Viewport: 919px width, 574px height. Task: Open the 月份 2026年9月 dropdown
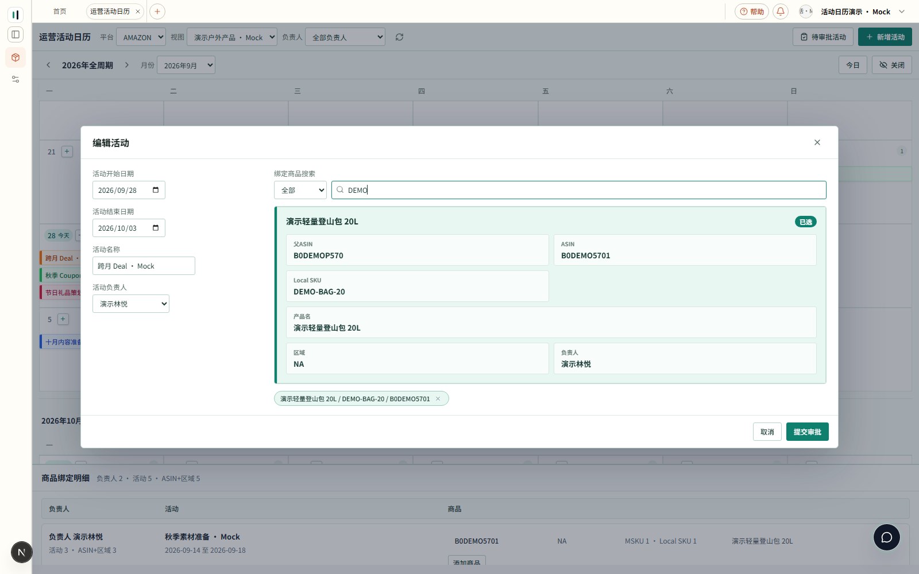click(186, 65)
